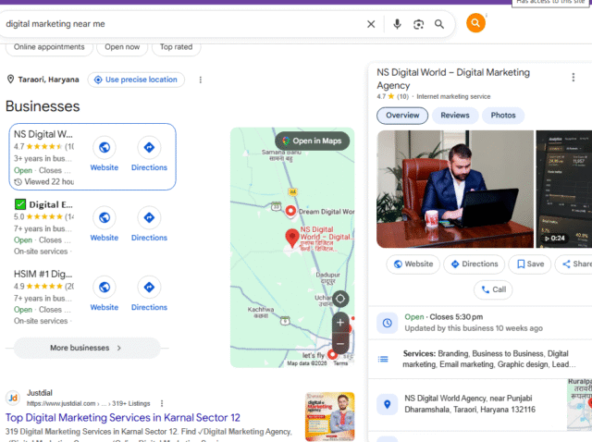Open Justdial result thumbnail image

[329, 416]
